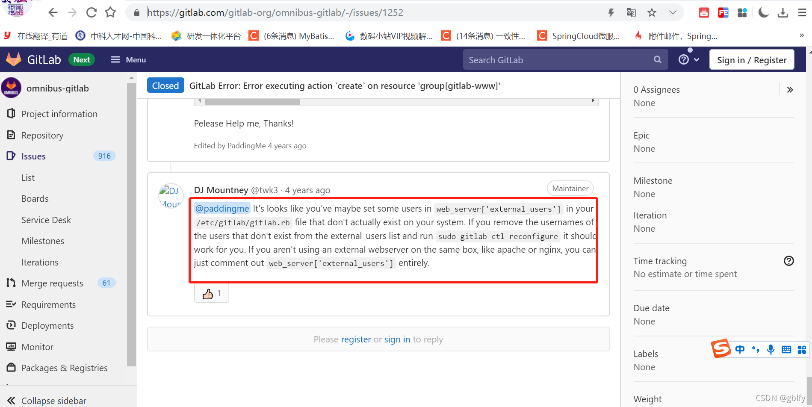This screenshot has width=812, height=407.
Task: Click the register link to reply
Action: pyautogui.click(x=356, y=339)
